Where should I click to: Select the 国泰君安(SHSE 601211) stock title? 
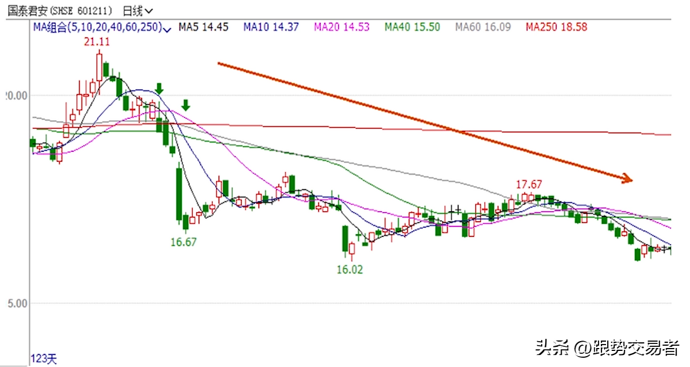(x=60, y=11)
